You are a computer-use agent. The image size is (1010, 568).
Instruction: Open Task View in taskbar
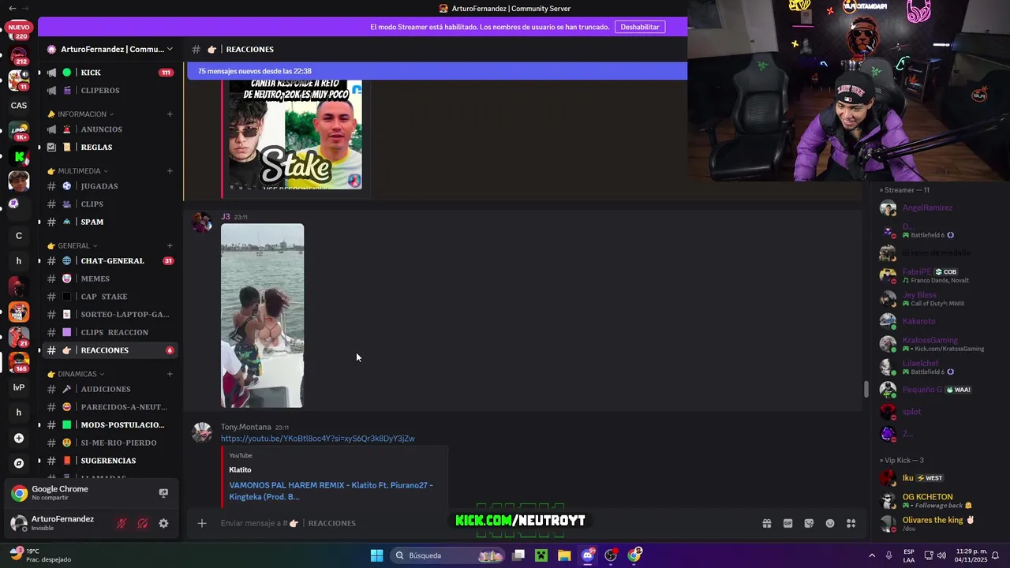pyautogui.click(x=518, y=555)
